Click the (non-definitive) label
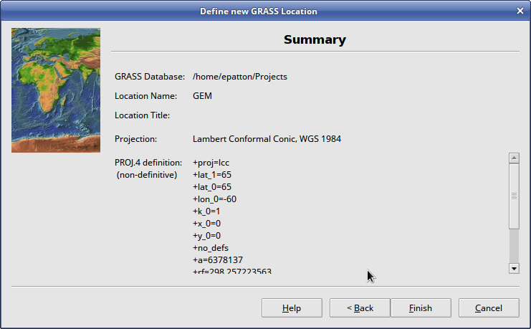 click(x=147, y=175)
